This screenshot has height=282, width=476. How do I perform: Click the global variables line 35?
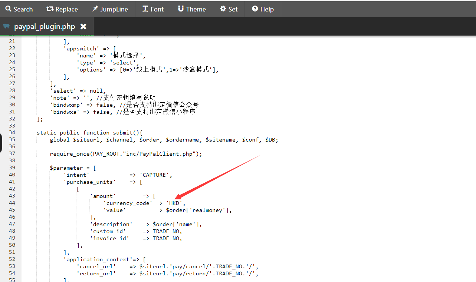coord(164,140)
